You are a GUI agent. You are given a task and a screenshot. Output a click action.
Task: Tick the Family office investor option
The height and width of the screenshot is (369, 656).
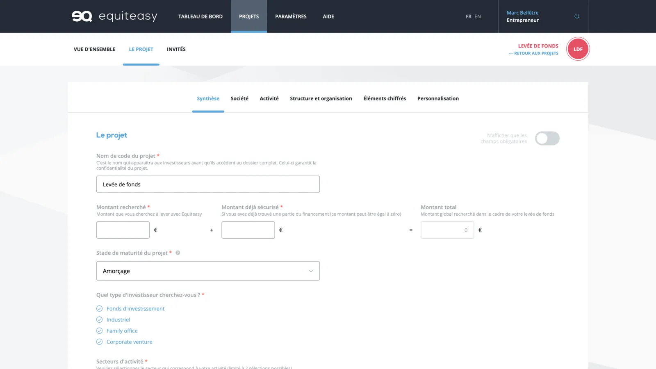[x=99, y=331]
